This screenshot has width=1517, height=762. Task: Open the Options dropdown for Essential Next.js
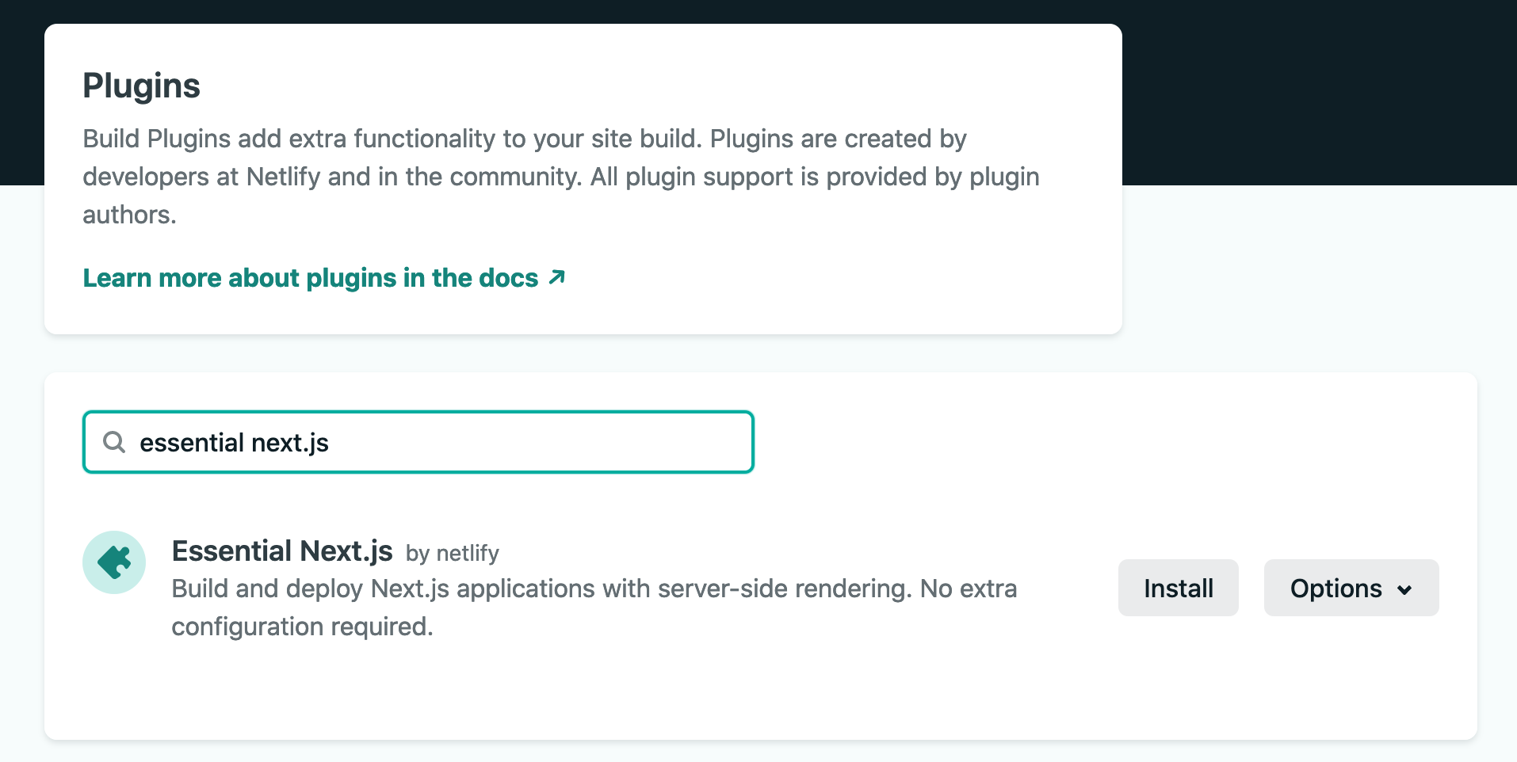pyautogui.click(x=1351, y=588)
